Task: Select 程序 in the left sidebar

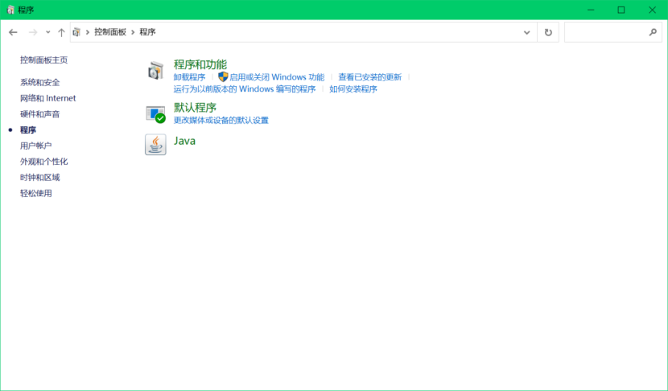Action: 28,130
